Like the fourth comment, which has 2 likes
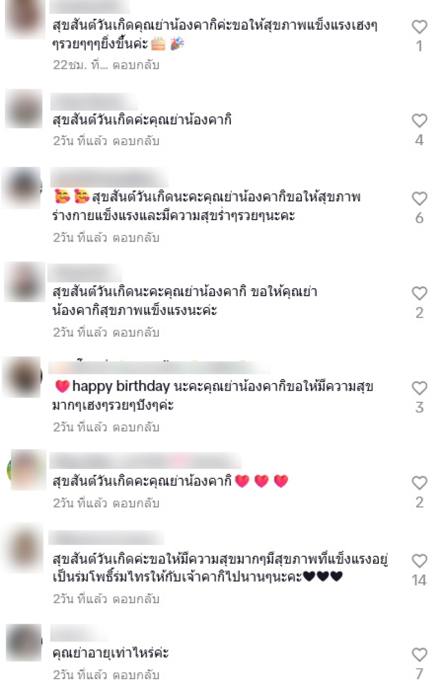The width and height of the screenshot is (440, 694). [x=420, y=294]
